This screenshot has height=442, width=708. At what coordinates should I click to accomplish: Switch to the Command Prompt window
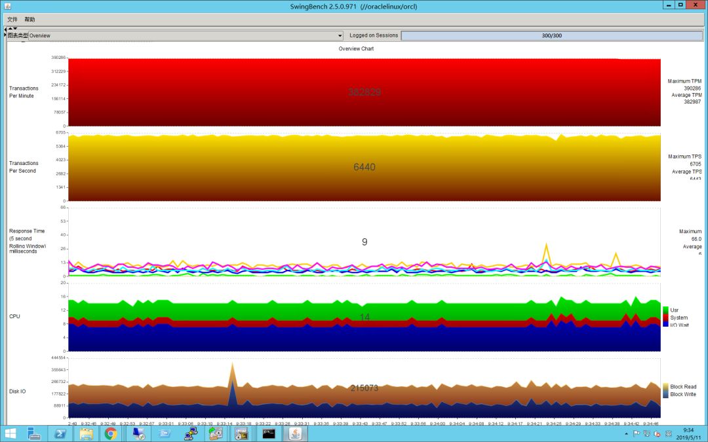268,433
